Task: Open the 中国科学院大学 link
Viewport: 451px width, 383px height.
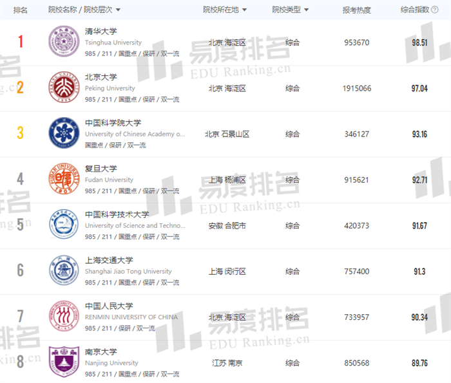Action: click(x=113, y=123)
